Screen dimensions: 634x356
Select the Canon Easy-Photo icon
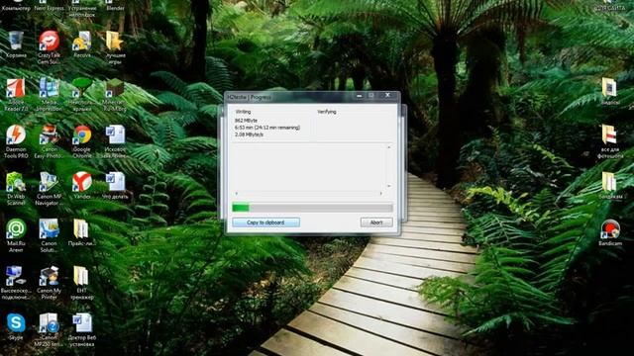[49, 141]
